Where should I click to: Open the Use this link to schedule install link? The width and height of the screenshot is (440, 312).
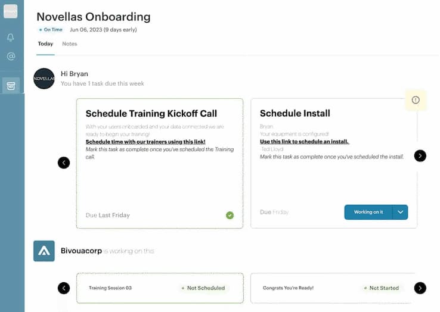(304, 142)
